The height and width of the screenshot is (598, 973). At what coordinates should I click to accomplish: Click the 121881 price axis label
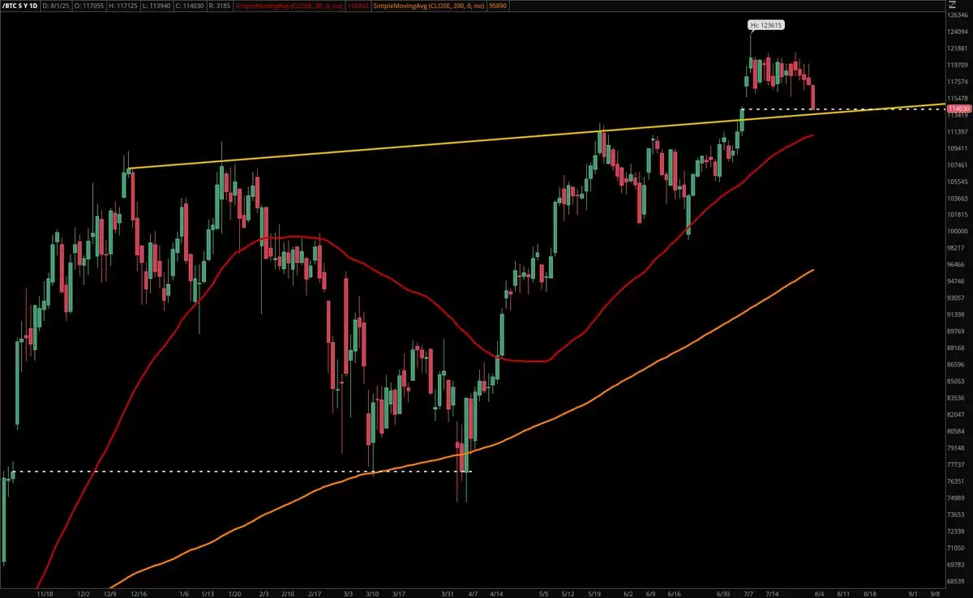(959, 49)
